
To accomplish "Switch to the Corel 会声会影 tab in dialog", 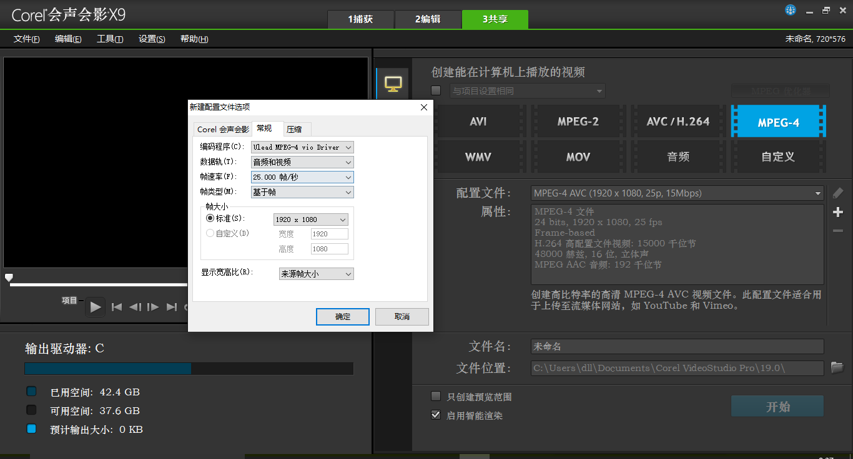I will [223, 129].
